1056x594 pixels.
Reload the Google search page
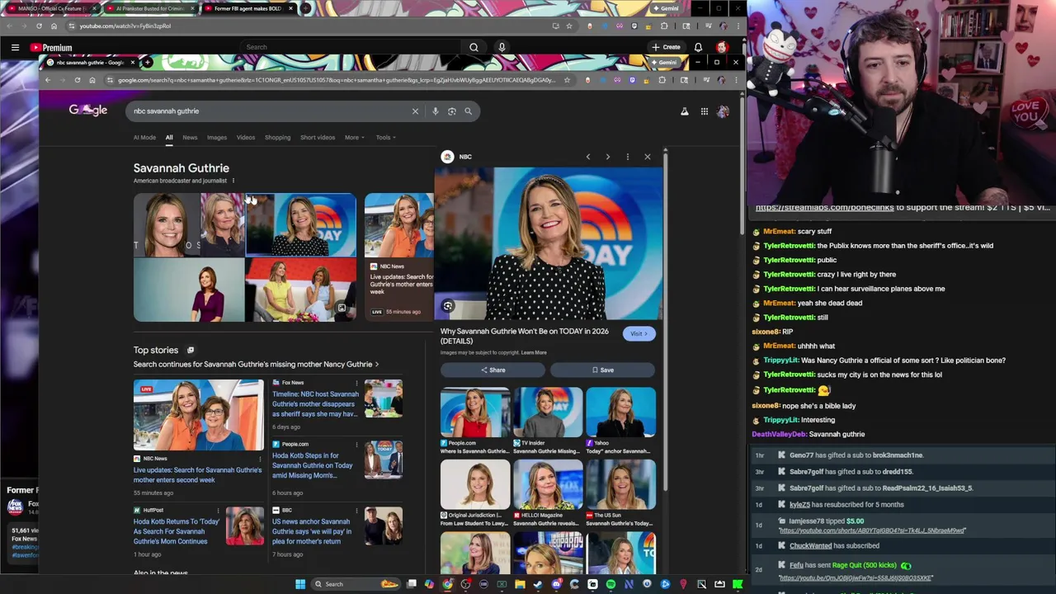tap(77, 80)
